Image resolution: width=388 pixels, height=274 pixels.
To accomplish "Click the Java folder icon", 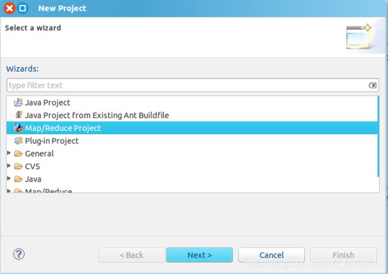I will click(x=19, y=179).
